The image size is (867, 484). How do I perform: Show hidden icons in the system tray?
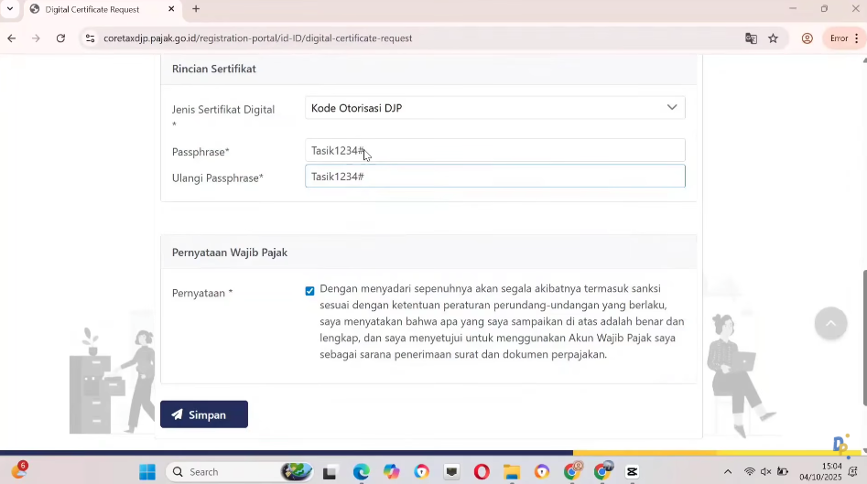click(x=728, y=472)
